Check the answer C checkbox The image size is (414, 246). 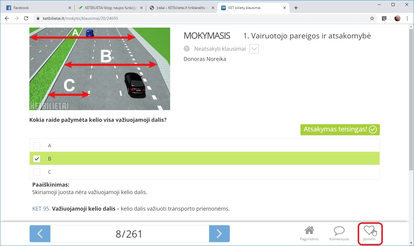[37, 172]
